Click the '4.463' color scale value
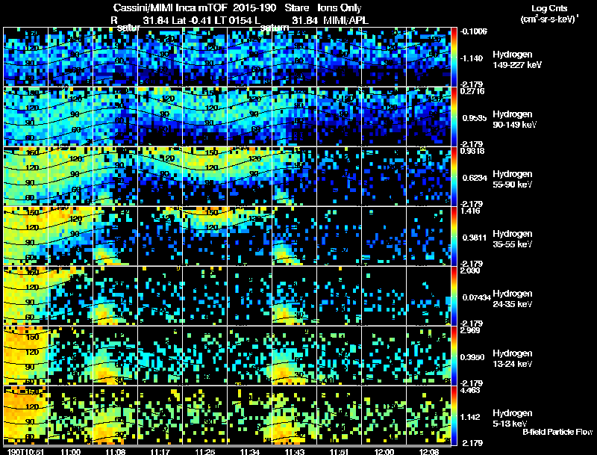This screenshot has width=597, height=455. tap(471, 390)
